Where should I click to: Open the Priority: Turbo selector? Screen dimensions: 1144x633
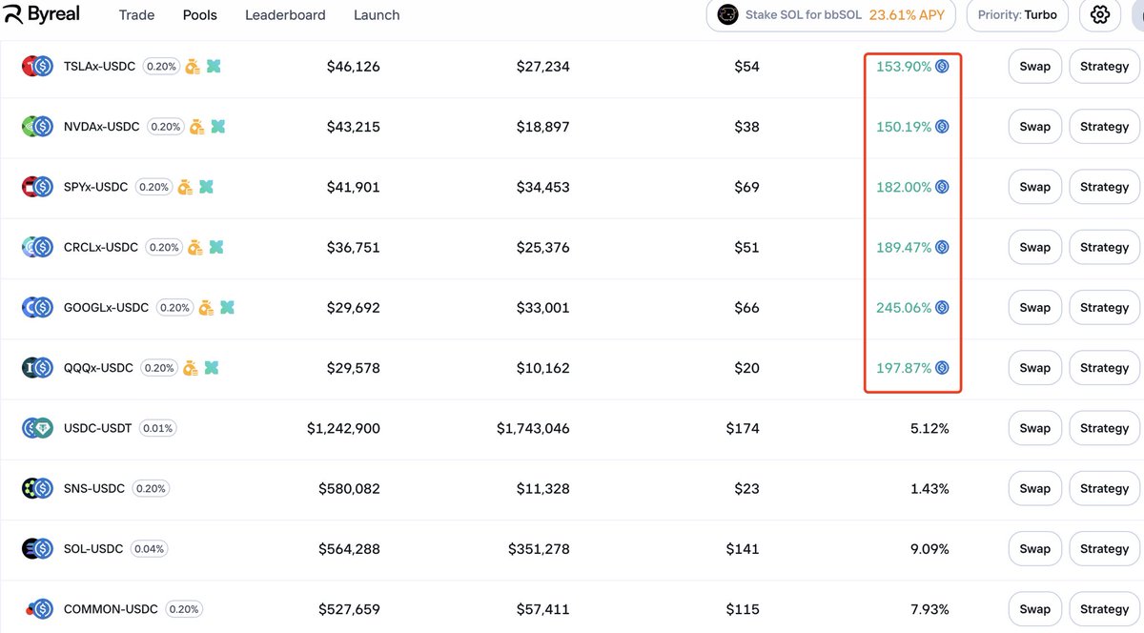1017,15
